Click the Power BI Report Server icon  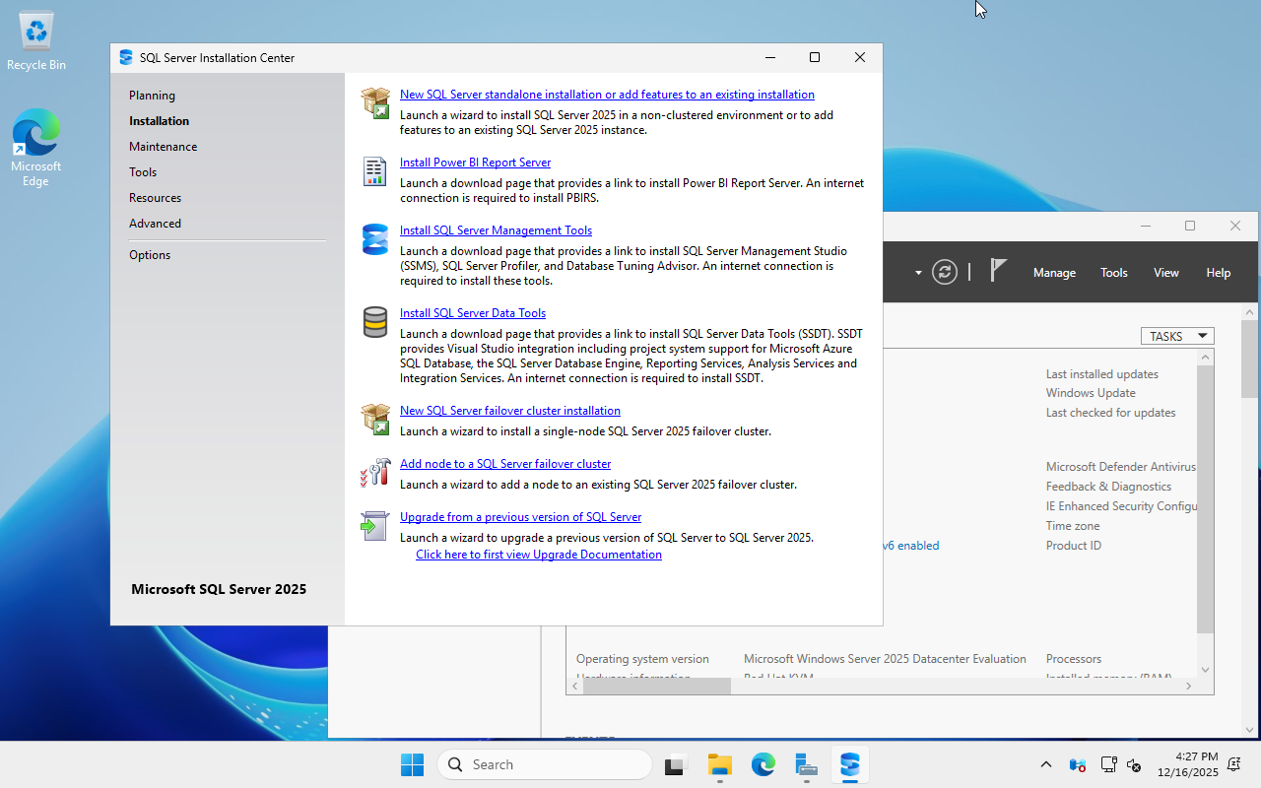point(375,171)
